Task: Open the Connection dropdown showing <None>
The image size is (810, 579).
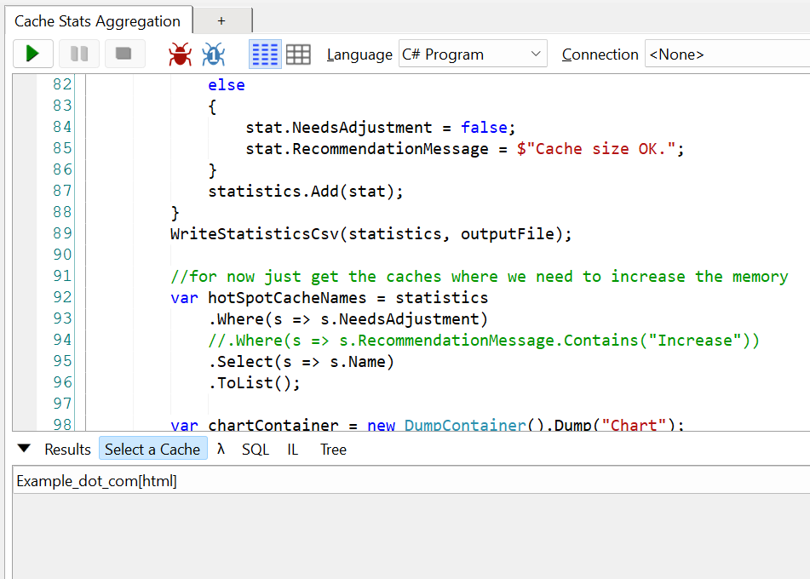Action: (727, 54)
